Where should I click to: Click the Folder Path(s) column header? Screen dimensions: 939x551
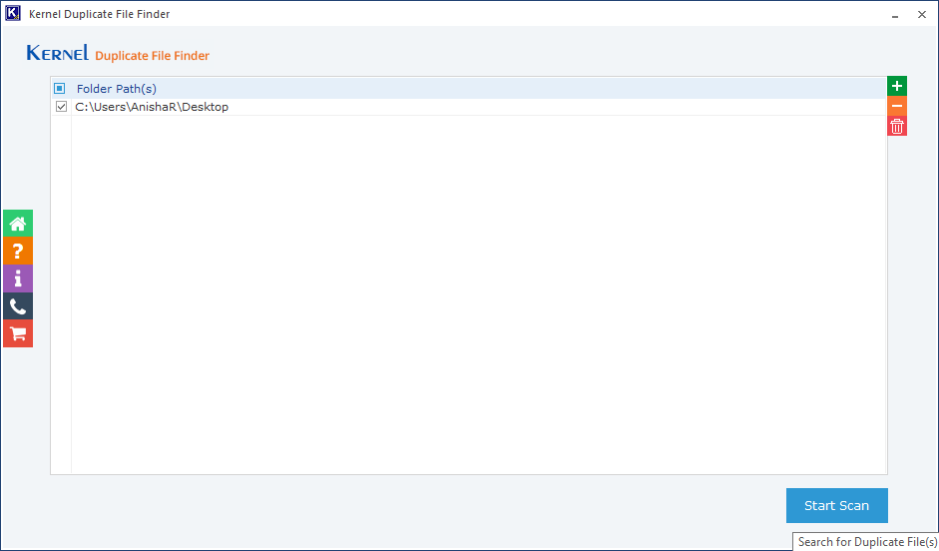point(117,89)
